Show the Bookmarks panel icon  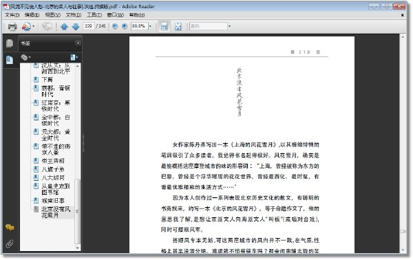10,60
